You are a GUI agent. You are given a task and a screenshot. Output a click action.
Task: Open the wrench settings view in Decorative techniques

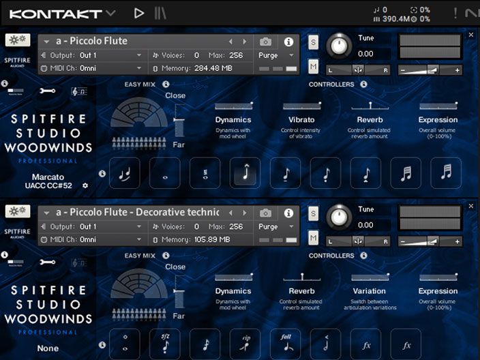48,262
